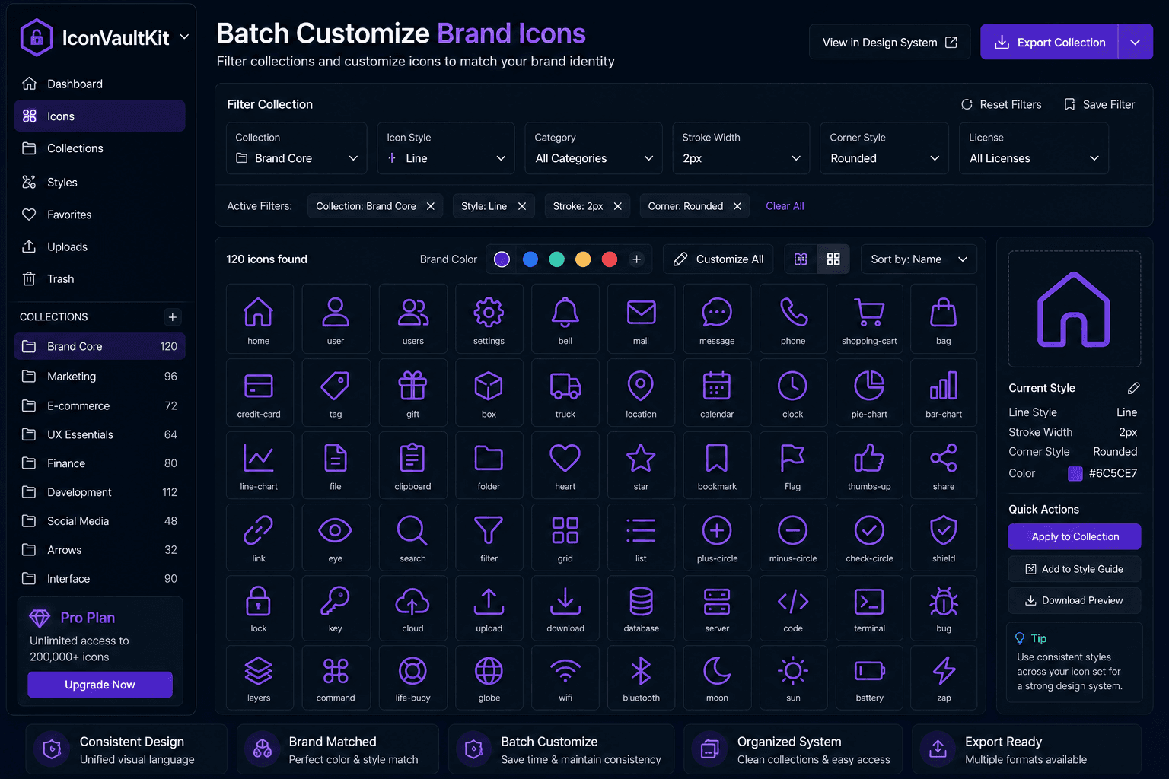Select the settings gear icon tile
The image size is (1169, 779).
pyautogui.click(x=489, y=319)
